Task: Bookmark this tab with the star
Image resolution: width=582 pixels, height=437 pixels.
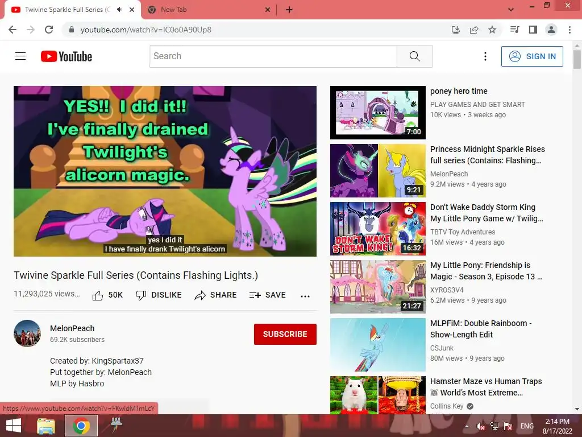Action: tap(492, 30)
